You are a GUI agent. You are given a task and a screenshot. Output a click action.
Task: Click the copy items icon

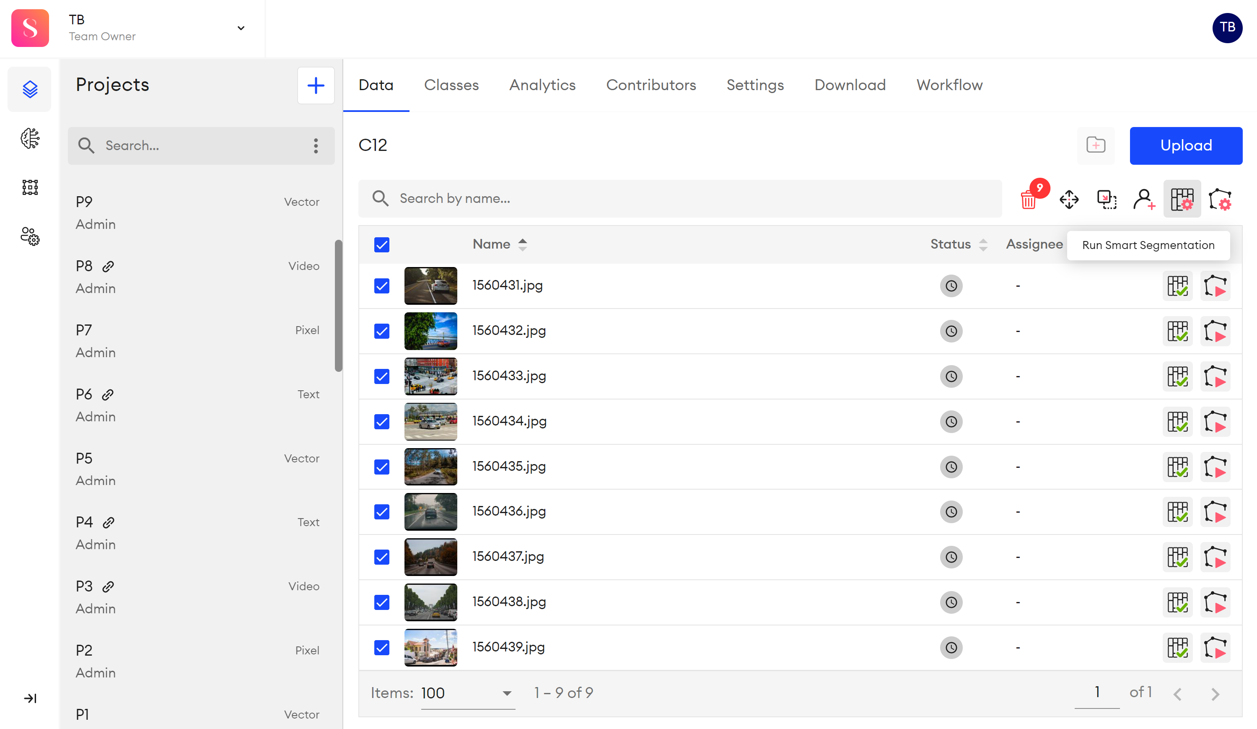click(x=1107, y=199)
